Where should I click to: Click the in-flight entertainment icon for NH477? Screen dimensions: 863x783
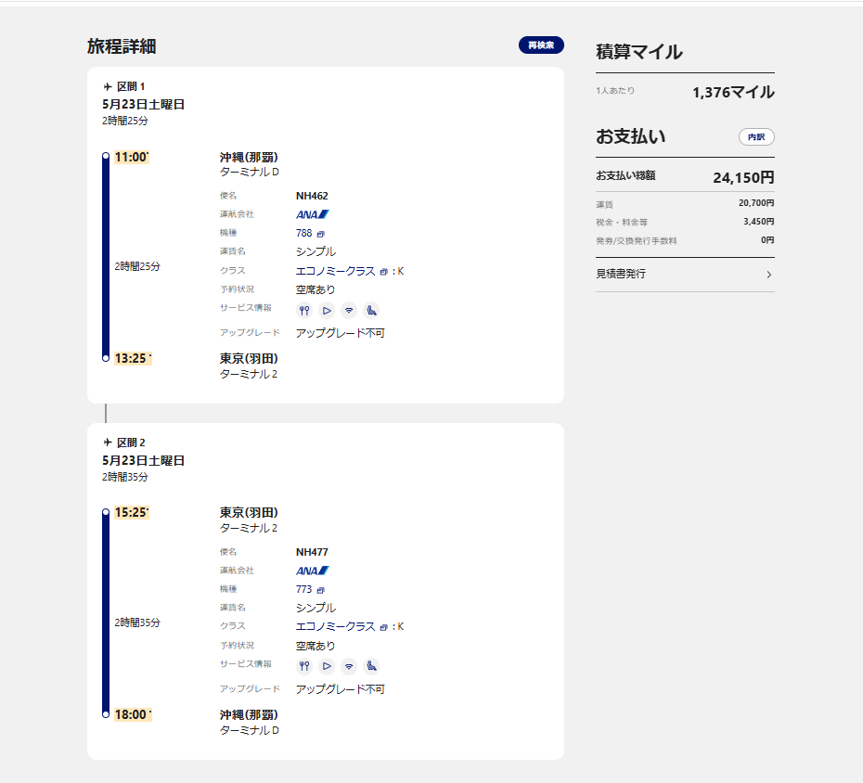coord(327,666)
